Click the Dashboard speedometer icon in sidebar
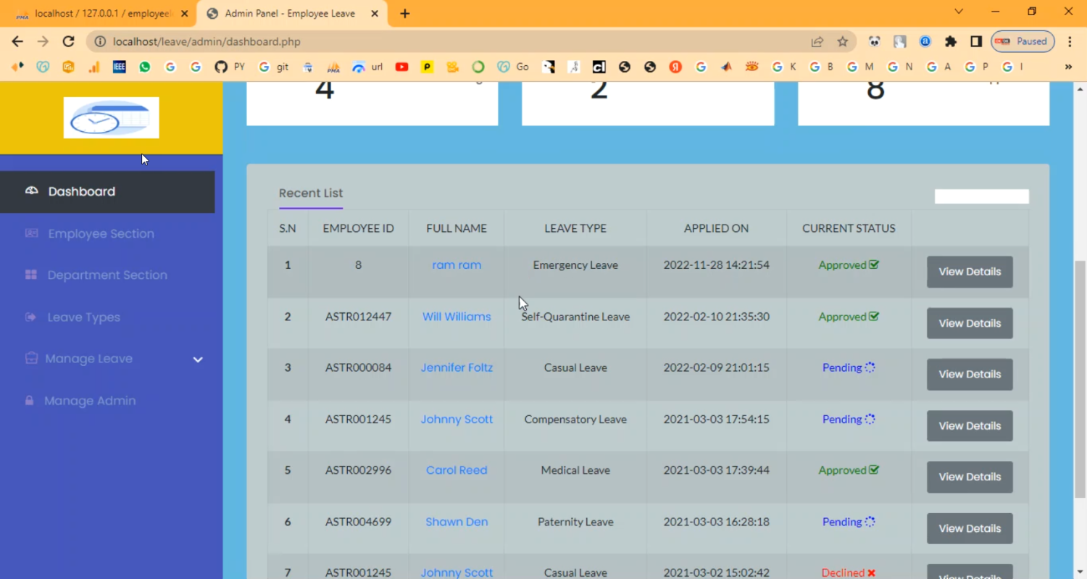Viewport: 1087px width, 579px height. coord(31,191)
